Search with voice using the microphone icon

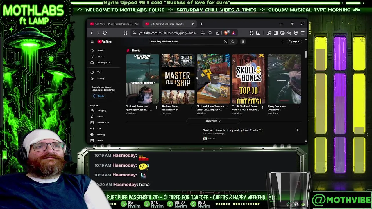243,42
